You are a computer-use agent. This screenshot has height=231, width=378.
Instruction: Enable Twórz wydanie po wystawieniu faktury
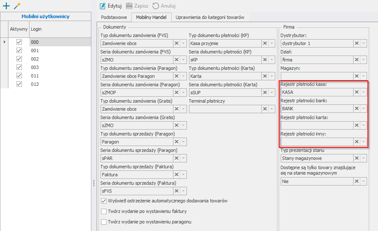coord(104,211)
